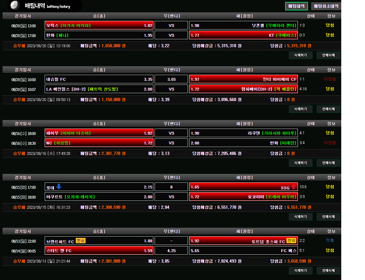The image size is (365, 280).
Task: Select the 인터 마이애미 CF away cell
Action: (243, 79)
